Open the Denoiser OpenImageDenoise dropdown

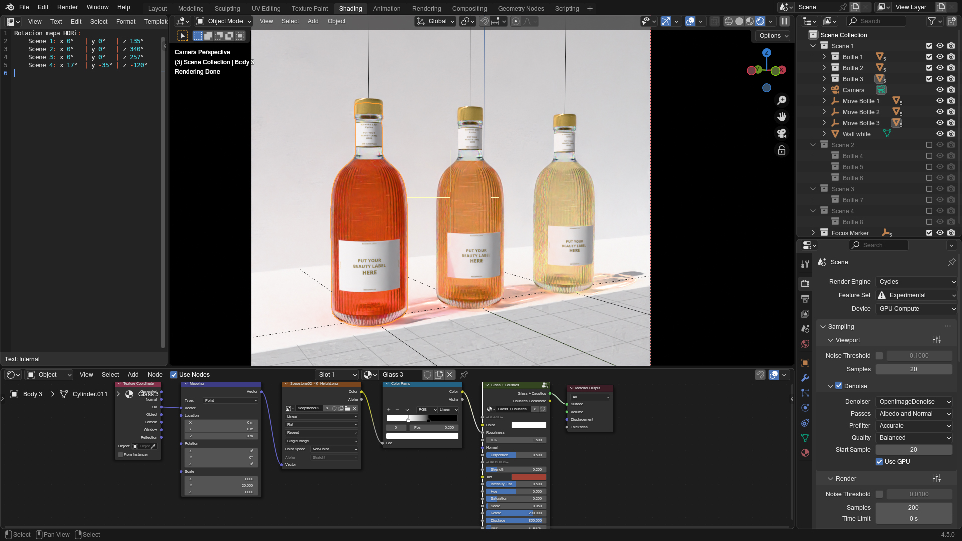tap(915, 402)
